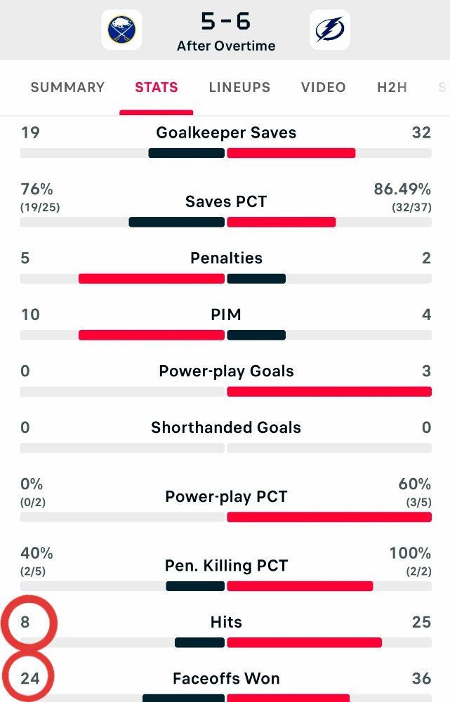Open the LINEUPS tab

point(239,87)
